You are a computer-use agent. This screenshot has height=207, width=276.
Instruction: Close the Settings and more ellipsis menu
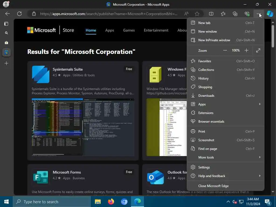click(258, 14)
